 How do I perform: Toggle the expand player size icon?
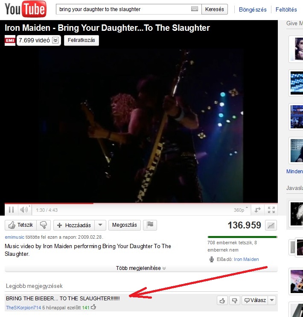click(x=258, y=210)
